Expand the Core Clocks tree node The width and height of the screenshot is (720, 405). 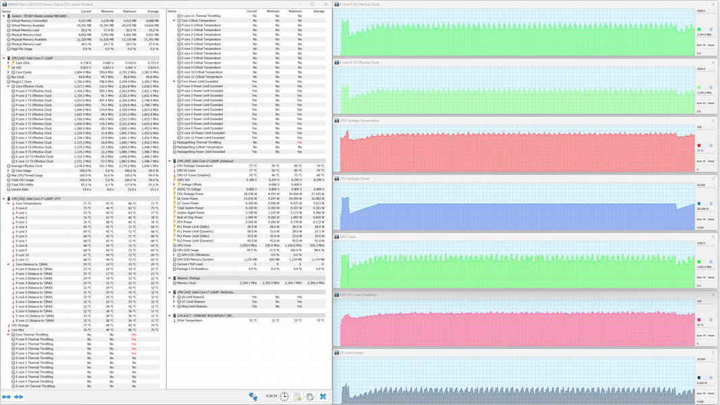tap(8, 72)
